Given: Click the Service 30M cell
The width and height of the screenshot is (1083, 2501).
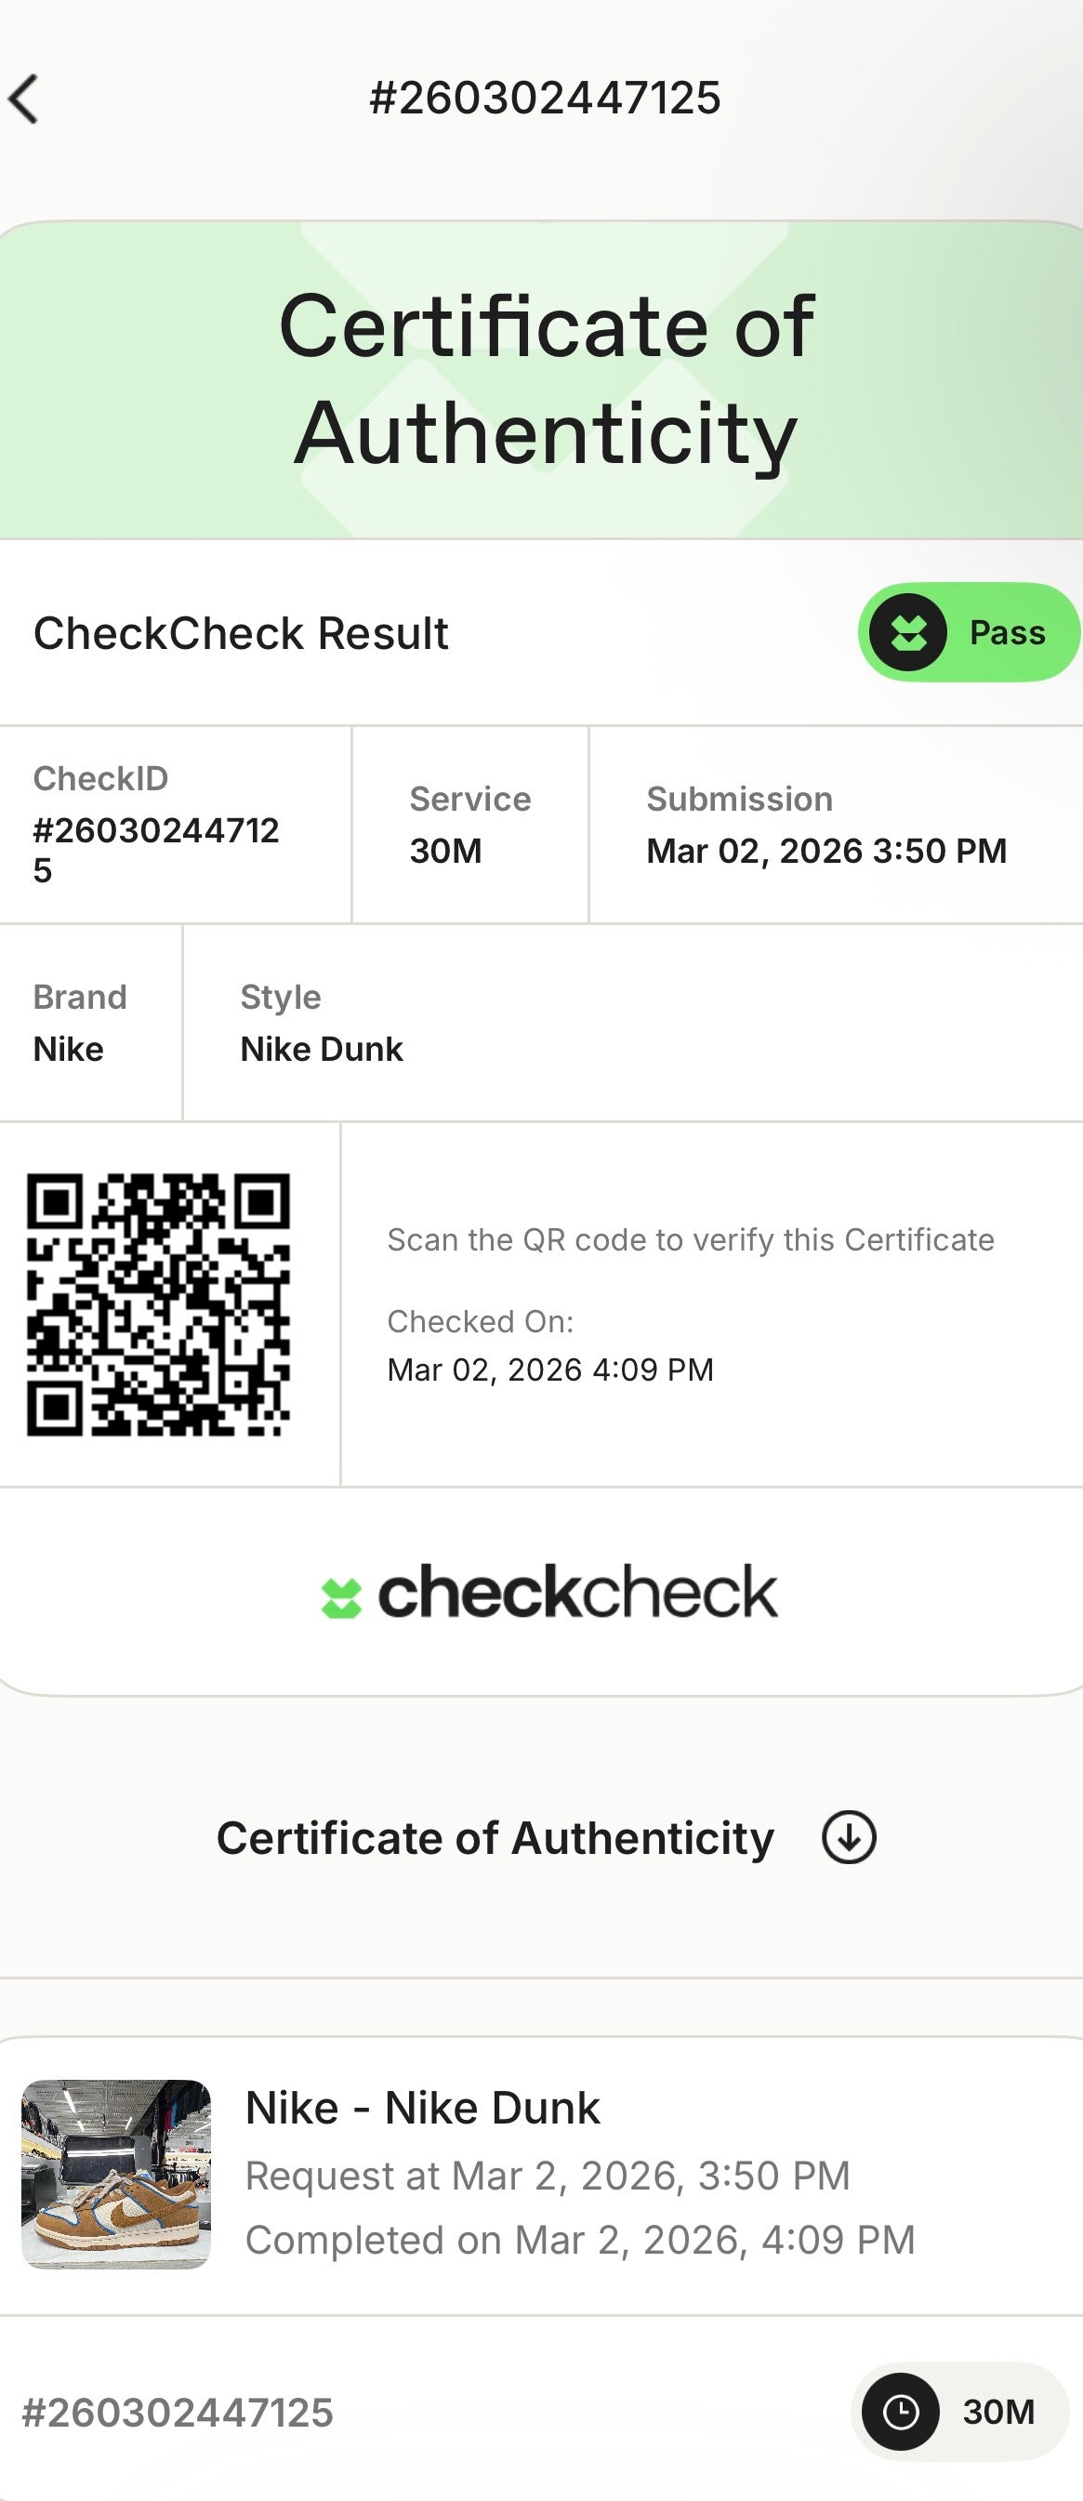Looking at the screenshot, I should coord(469,826).
